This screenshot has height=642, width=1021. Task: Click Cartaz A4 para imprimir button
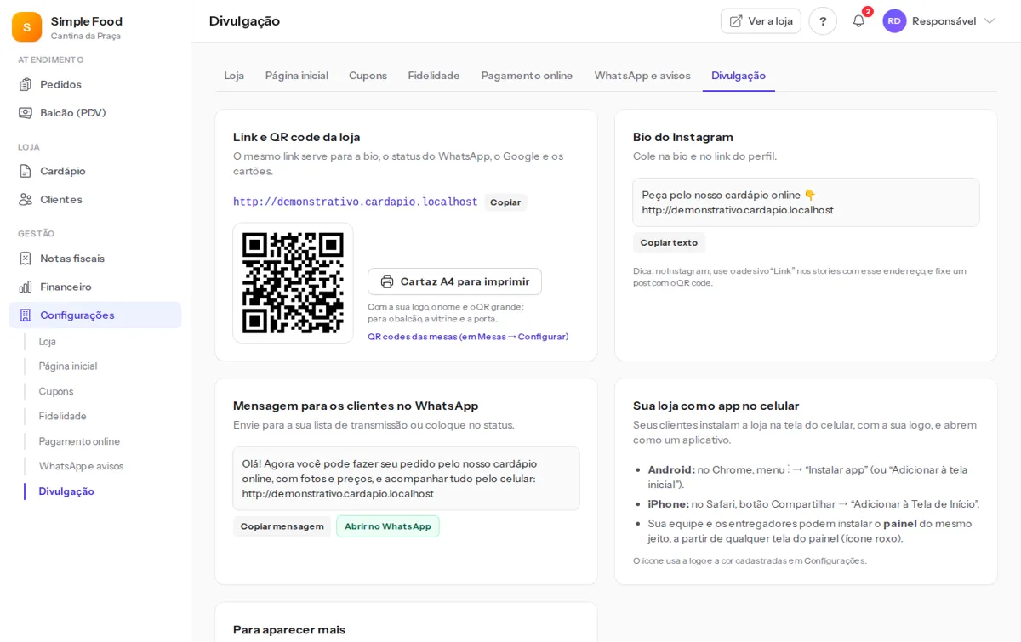tap(454, 281)
